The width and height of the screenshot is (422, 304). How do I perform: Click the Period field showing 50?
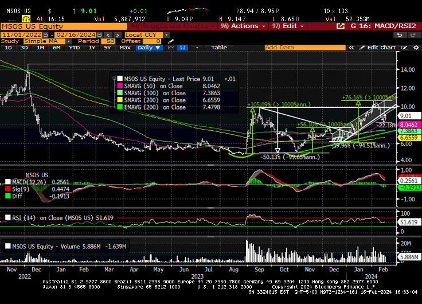(x=108, y=41)
